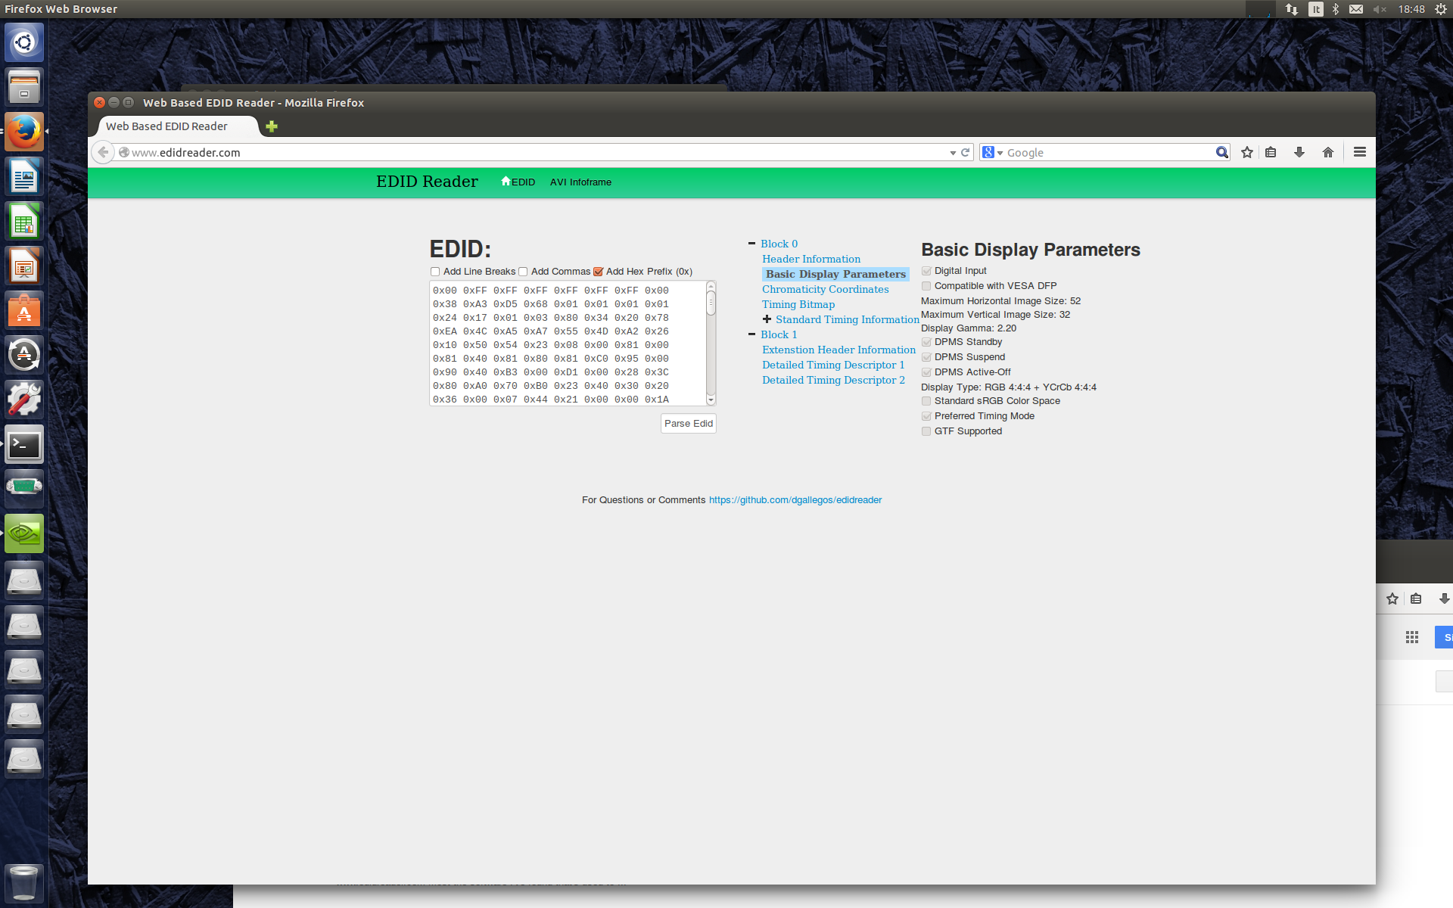This screenshot has height=908, width=1453.
Task: Click the Parse Edid button
Action: point(688,424)
